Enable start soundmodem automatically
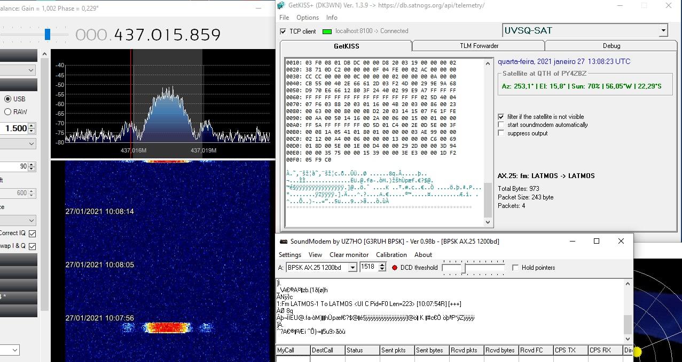This screenshot has height=362, width=682. (x=500, y=125)
